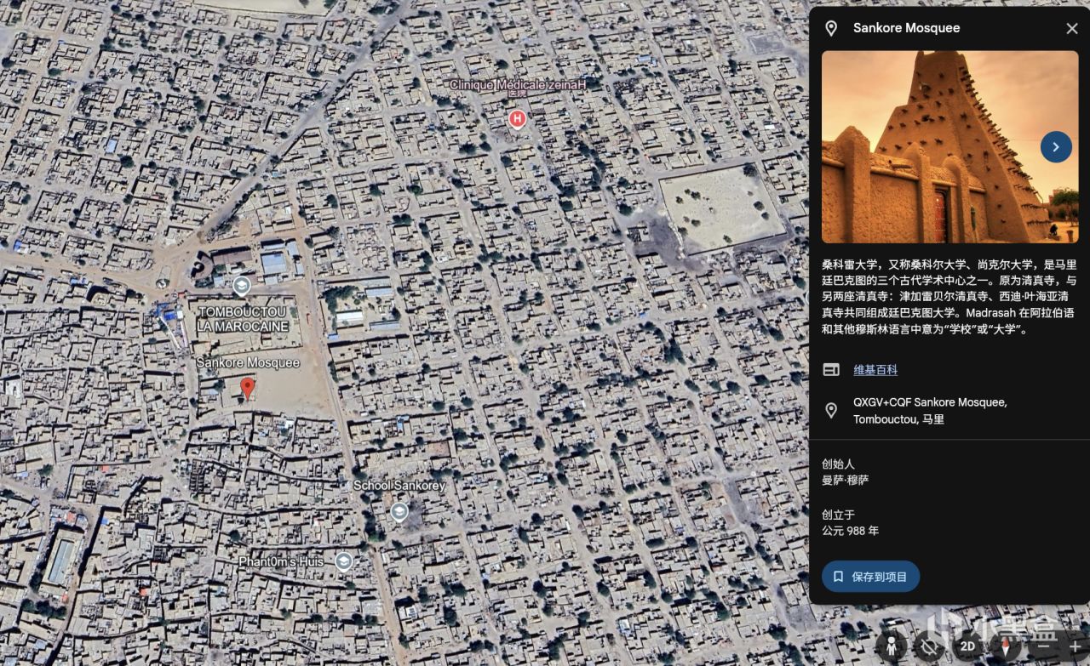Viewport: 1090px width, 666px height.
Task: Reset orientation with the compass
Action: pos(1006,646)
